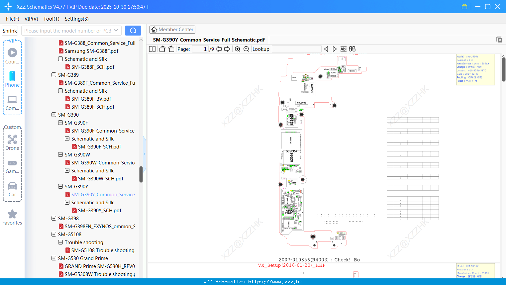Click the document viewer scrollbar thumb
The width and height of the screenshot is (506, 285).
(504, 69)
